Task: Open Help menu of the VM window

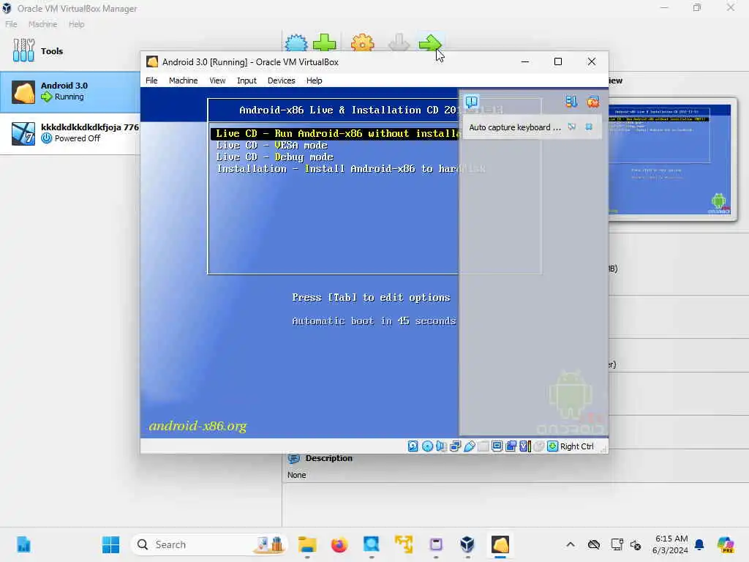Action: click(x=314, y=80)
